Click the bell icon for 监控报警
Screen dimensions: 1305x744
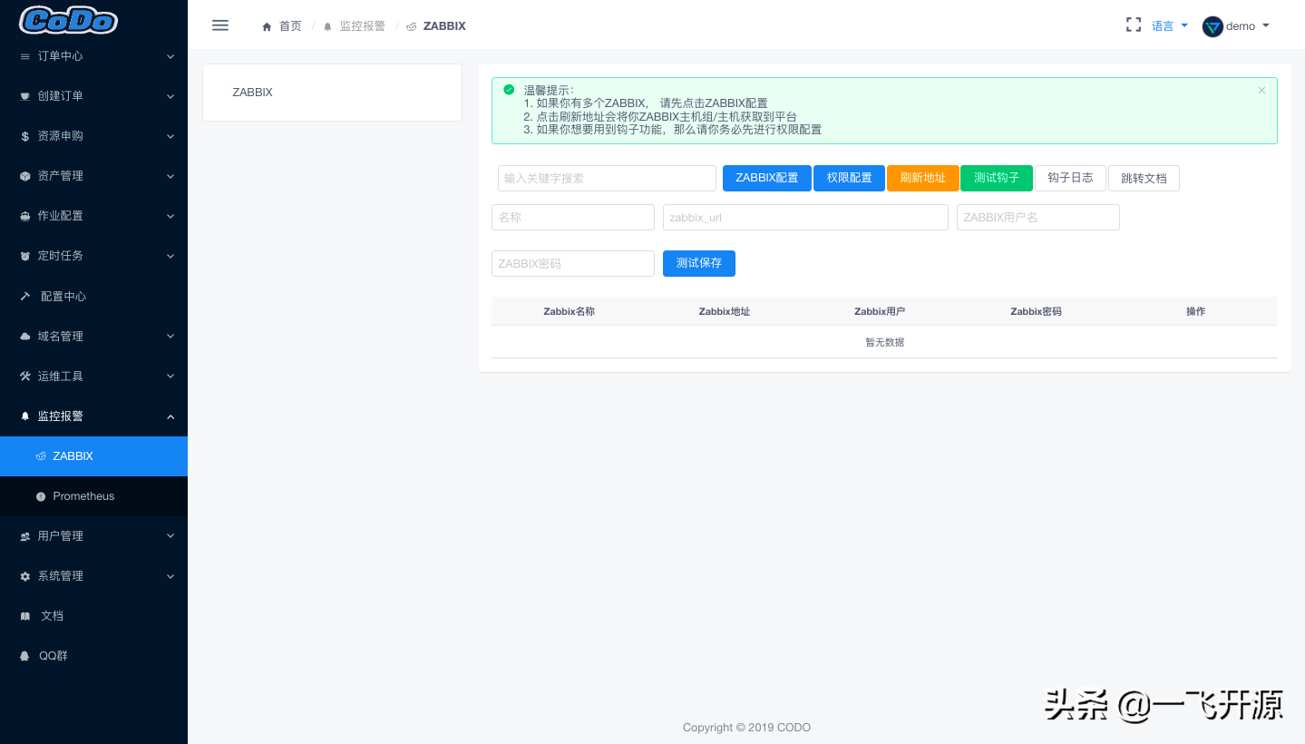24,416
